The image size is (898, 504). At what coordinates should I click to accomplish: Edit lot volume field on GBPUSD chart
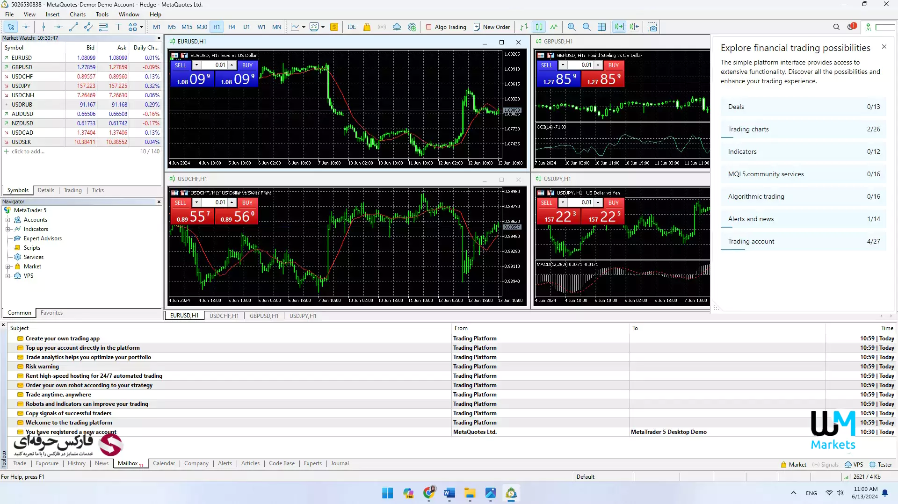[580, 65]
